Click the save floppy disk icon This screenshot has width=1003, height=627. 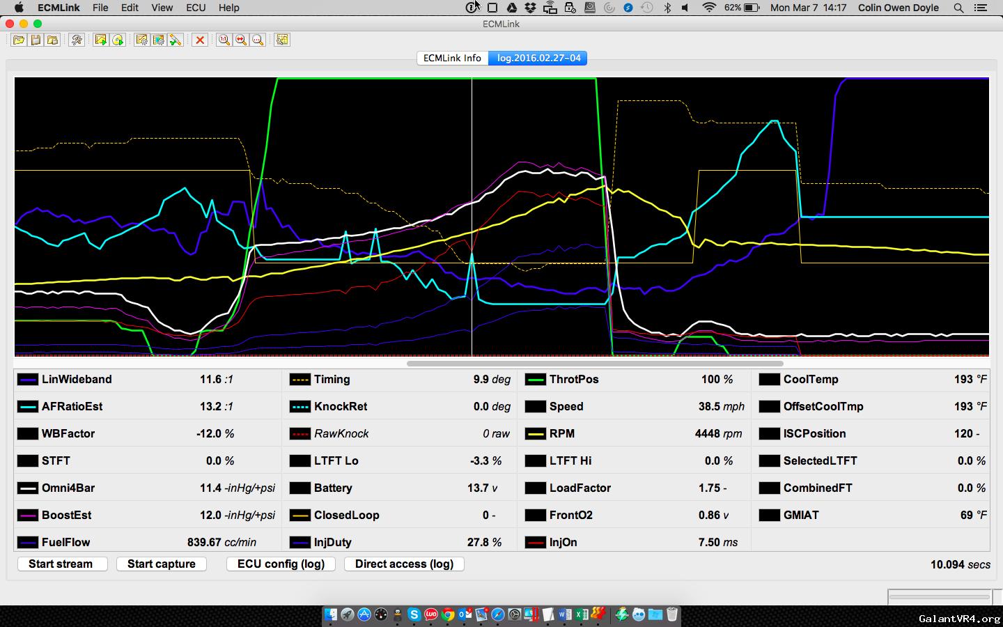click(36, 40)
